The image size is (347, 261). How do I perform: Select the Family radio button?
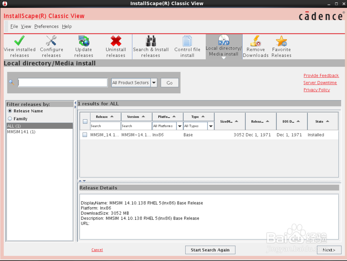10,119
